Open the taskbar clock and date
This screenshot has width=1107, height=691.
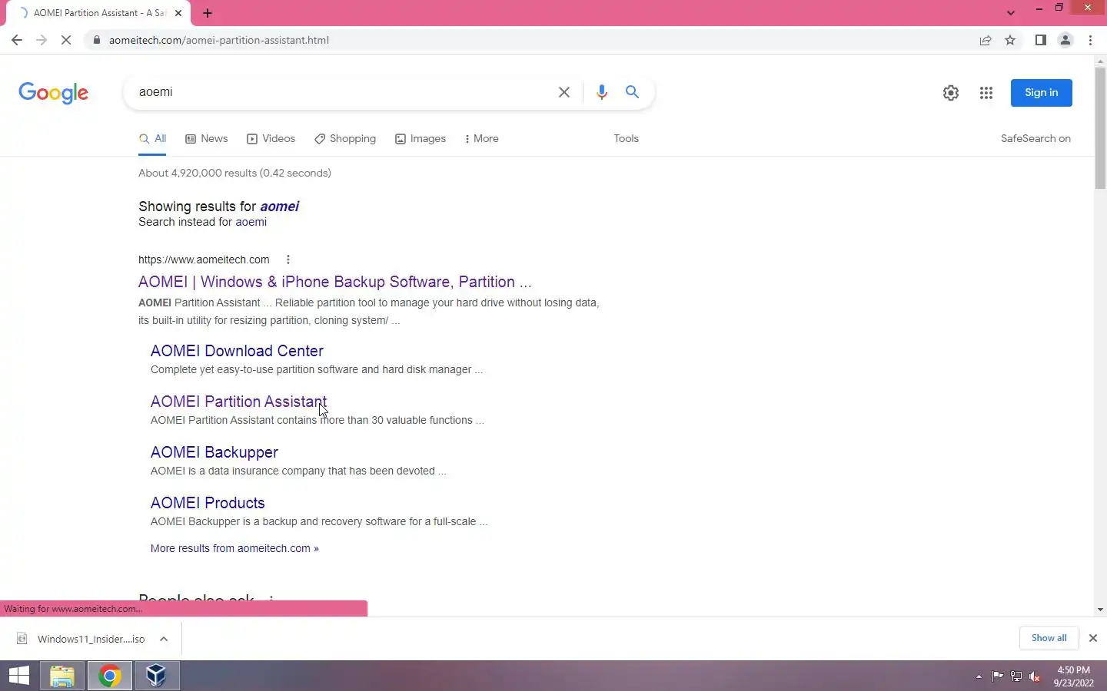pos(1073,676)
